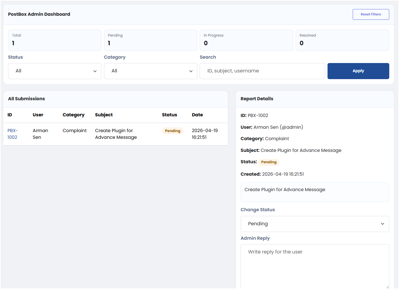Select the Total count card
Screen dimensions: 399x289
click(x=55, y=40)
